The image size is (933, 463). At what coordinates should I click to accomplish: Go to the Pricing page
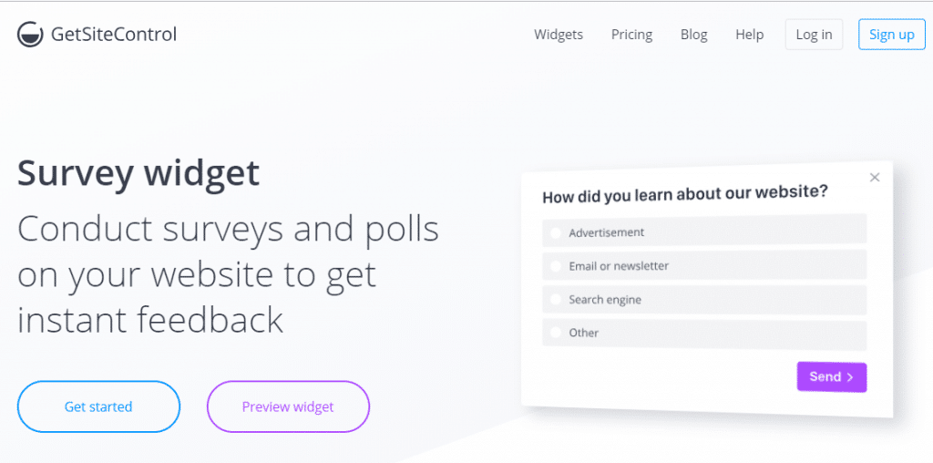pyautogui.click(x=631, y=35)
